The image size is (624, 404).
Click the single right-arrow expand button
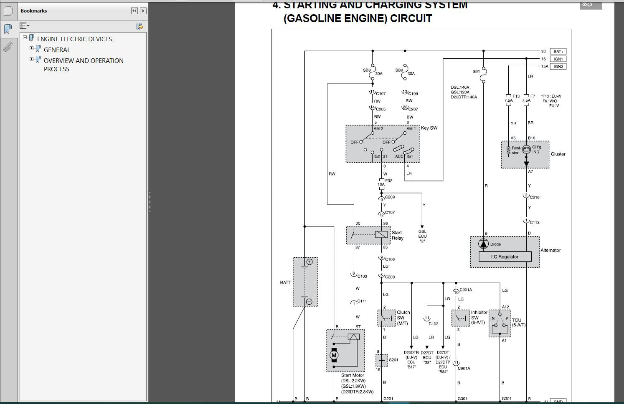coord(143,11)
